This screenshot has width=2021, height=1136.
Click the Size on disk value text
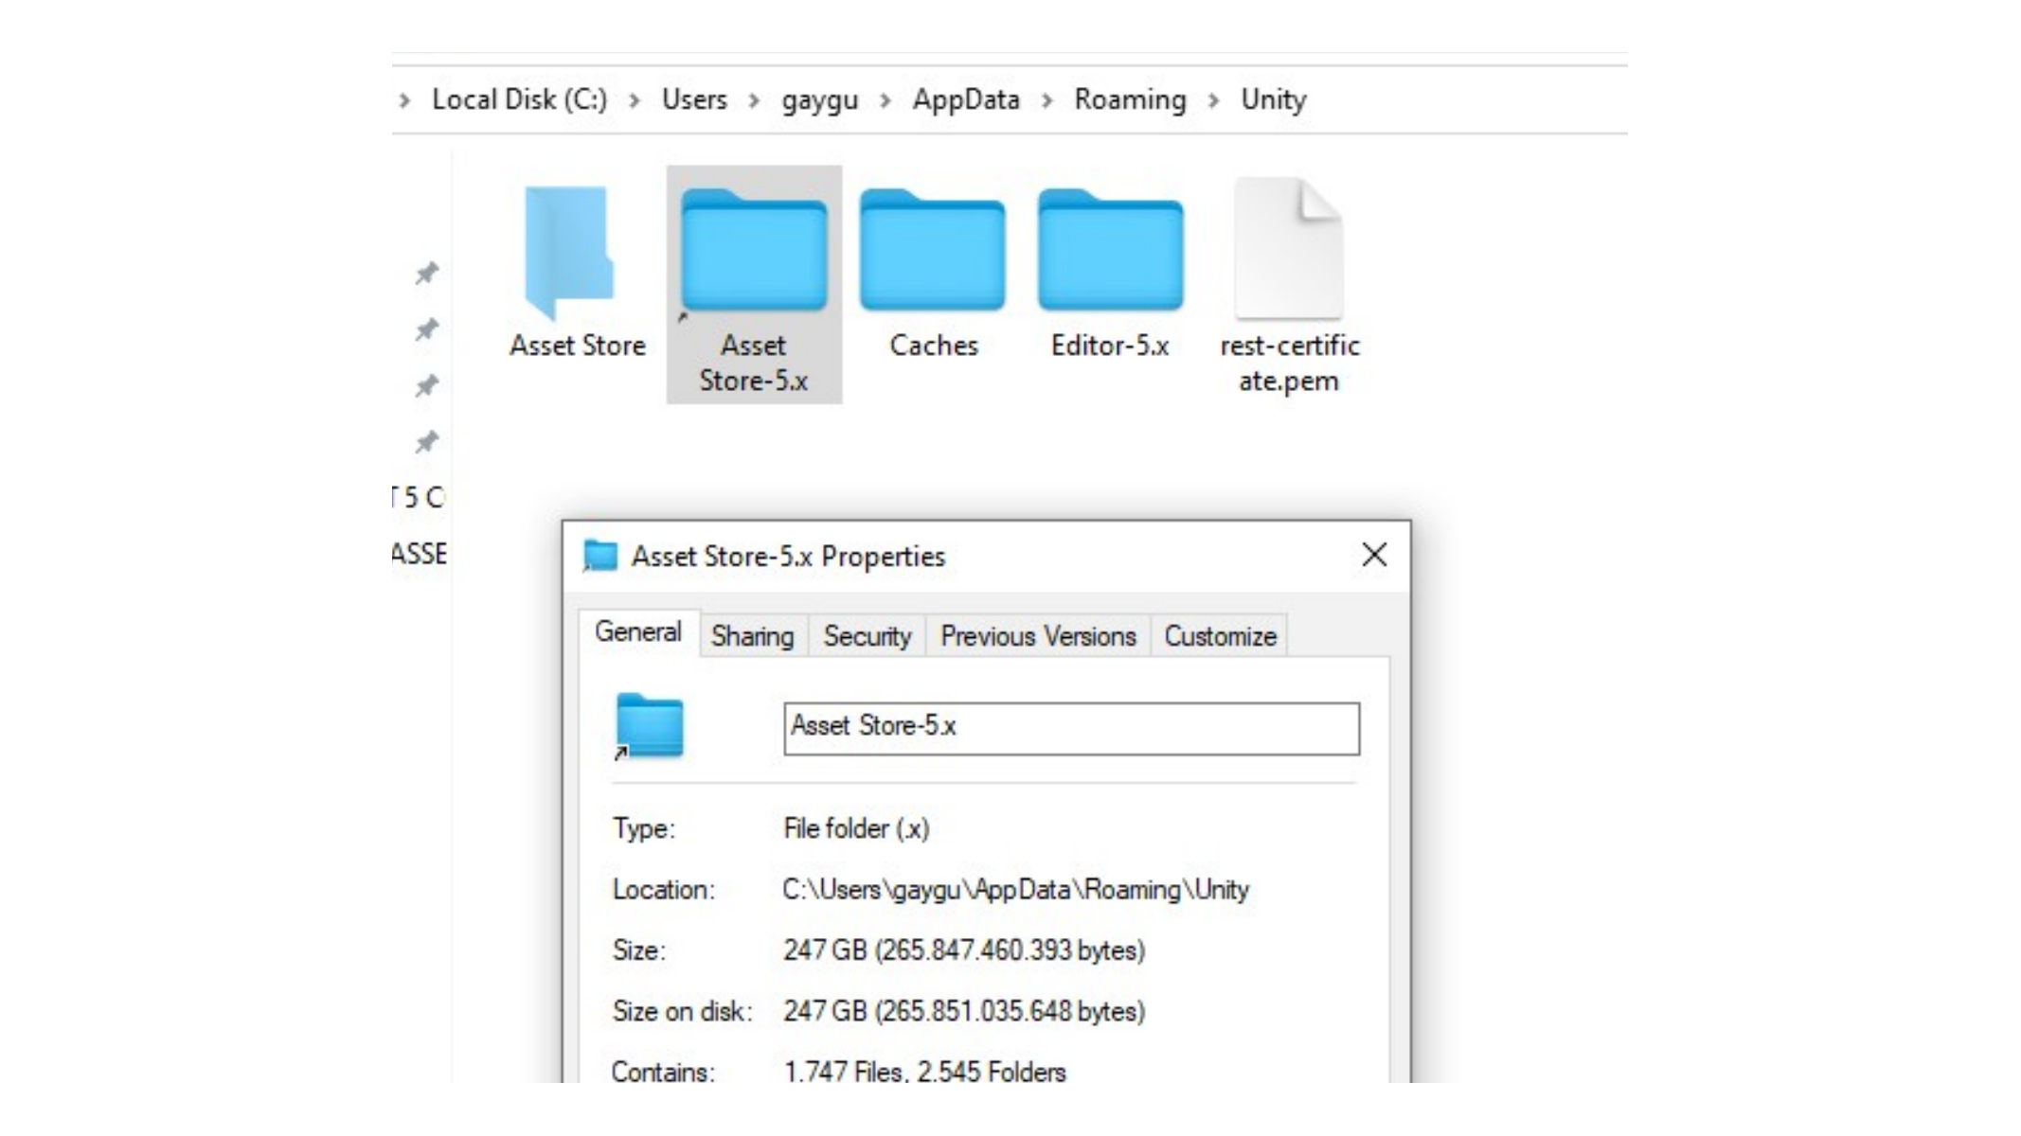click(x=964, y=1011)
